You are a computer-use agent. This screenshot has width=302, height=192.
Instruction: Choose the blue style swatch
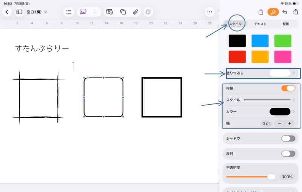260,41
